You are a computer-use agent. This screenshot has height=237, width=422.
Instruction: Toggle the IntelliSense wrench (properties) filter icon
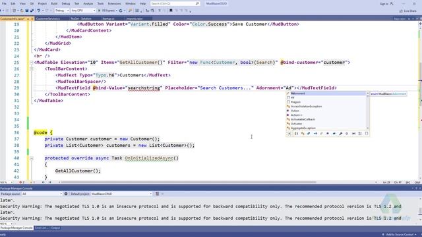pyautogui.click(x=340, y=134)
